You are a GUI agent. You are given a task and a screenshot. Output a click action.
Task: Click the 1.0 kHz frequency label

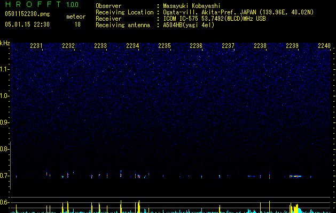tap(4, 96)
